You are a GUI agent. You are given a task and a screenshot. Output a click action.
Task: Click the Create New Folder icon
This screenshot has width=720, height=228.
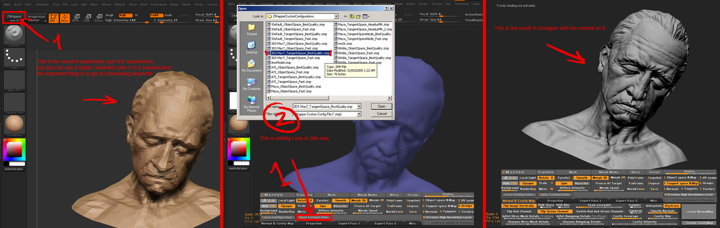point(358,16)
